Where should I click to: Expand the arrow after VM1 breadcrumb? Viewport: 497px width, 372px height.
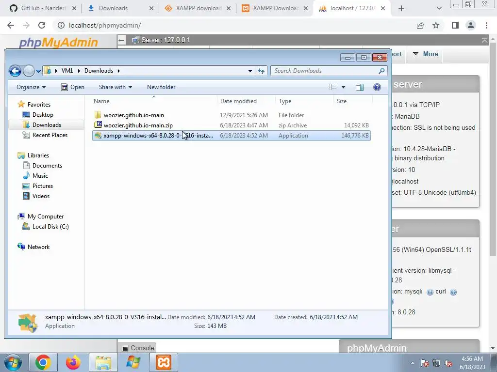(x=79, y=71)
